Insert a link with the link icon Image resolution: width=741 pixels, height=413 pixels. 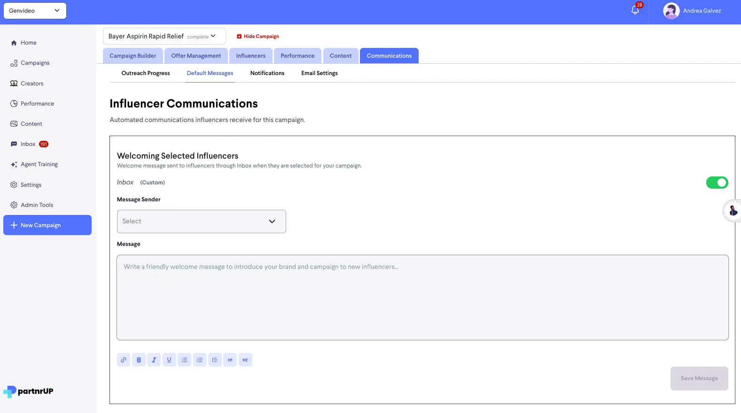pos(124,360)
